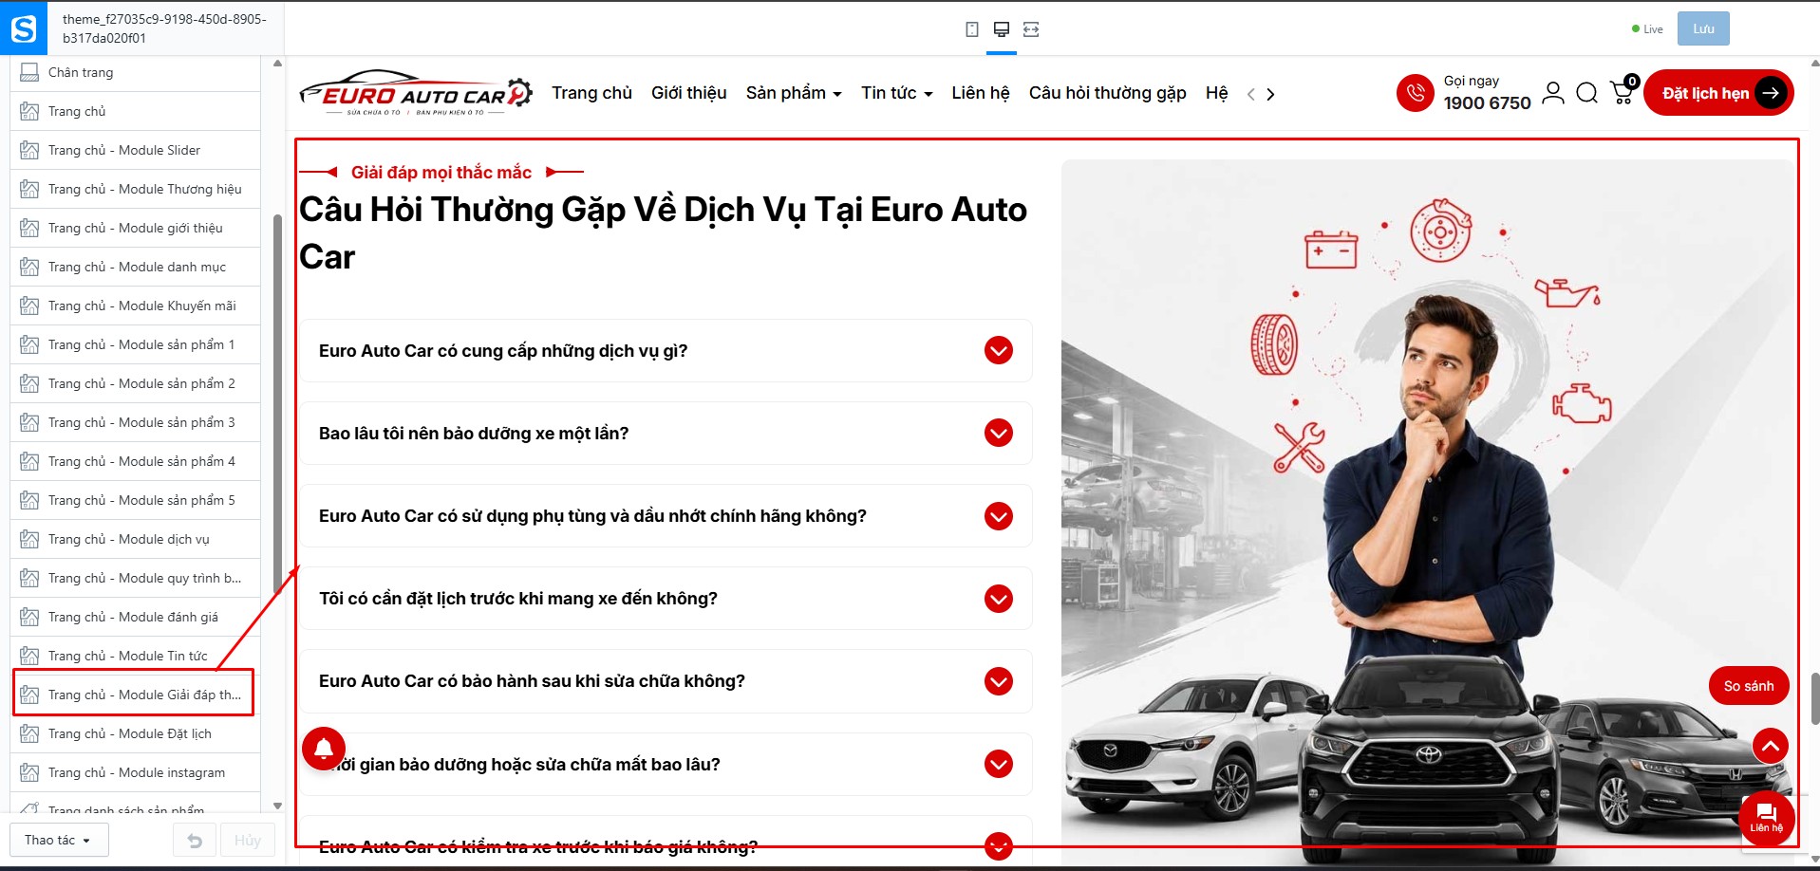The height and width of the screenshot is (871, 1820).
Task: Select Trang chủ - Module Giải đáp item
Action: point(136,695)
